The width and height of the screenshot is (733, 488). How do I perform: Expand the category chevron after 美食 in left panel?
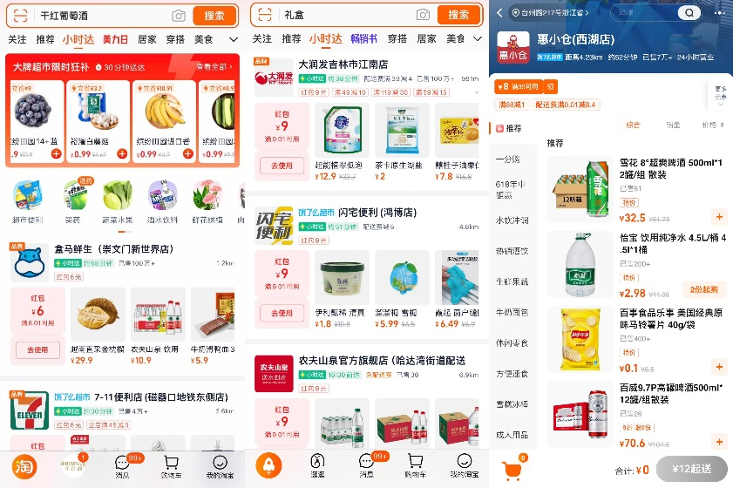point(234,40)
